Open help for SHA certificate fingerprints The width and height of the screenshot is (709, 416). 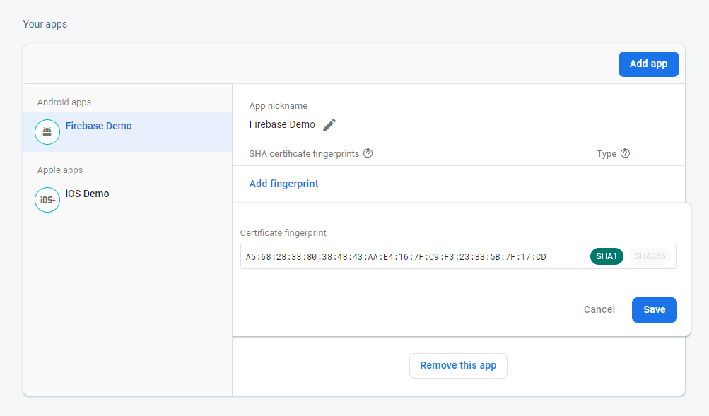(368, 153)
